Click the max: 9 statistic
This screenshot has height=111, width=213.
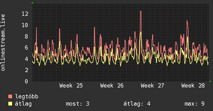[x=195, y=104]
